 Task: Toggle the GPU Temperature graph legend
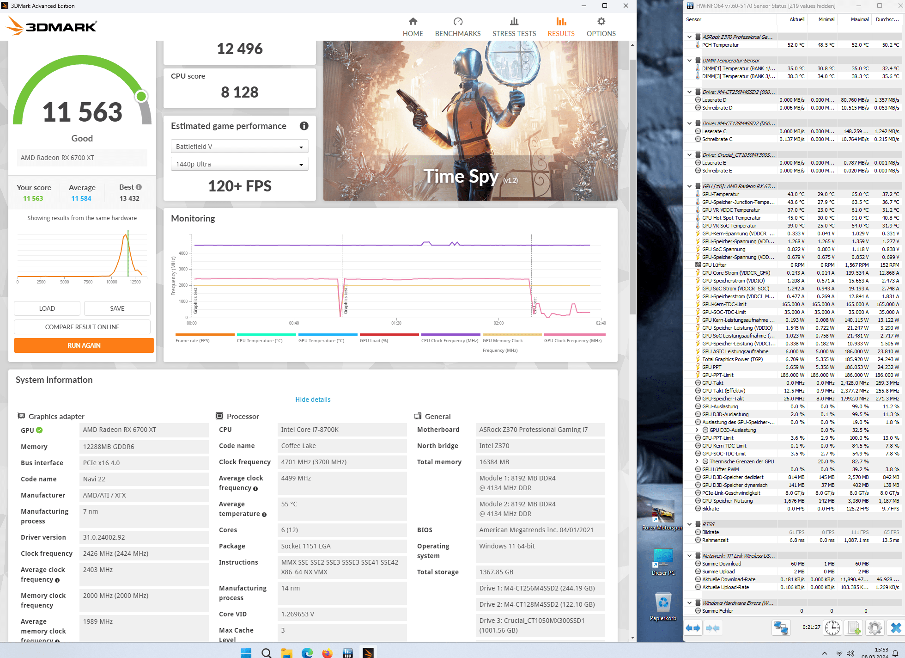[328, 338]
